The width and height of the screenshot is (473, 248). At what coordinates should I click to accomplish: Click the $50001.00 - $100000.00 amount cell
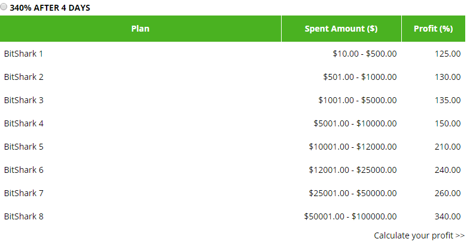(x=350, y=216)
